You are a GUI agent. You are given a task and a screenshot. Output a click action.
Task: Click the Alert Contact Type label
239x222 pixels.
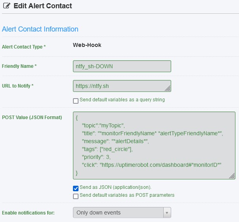pyautogui.click(x=24, y=47)
